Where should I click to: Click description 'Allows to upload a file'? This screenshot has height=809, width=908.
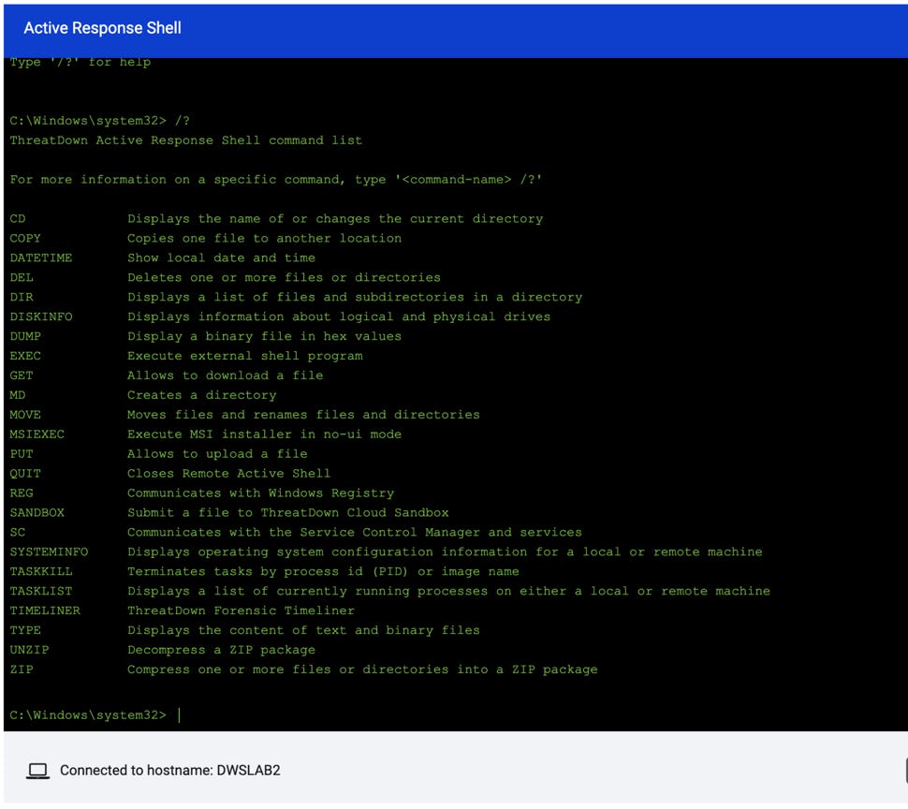point(217,454)
